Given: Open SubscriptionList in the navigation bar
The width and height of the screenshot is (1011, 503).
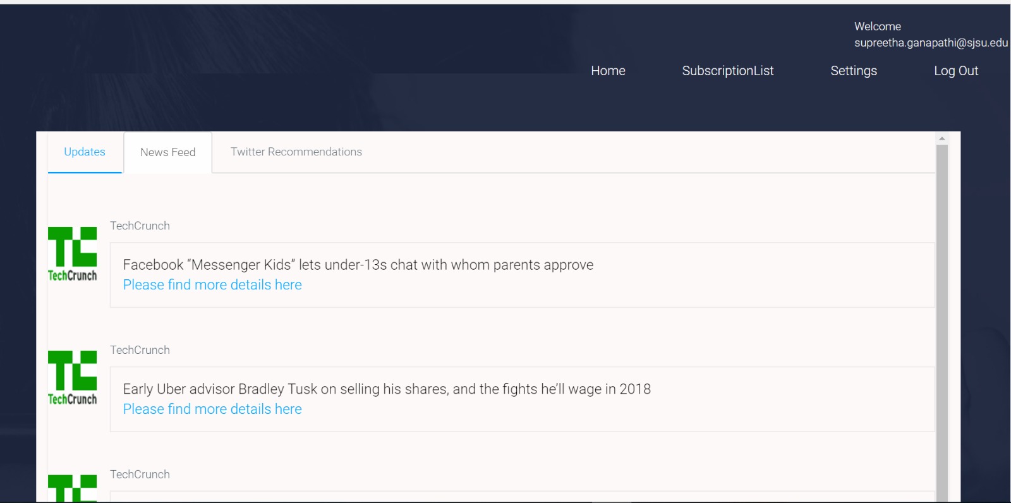Looking at the screenshot, I should tap(728, 71).
